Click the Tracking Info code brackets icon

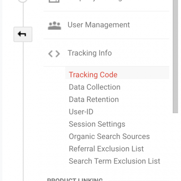54,54
